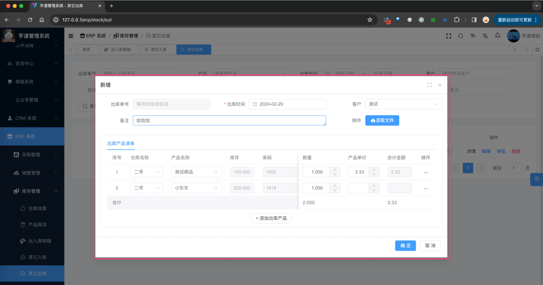Click the notification bell icon
Viewport: 543px width, 285px height.
(497, 36)
